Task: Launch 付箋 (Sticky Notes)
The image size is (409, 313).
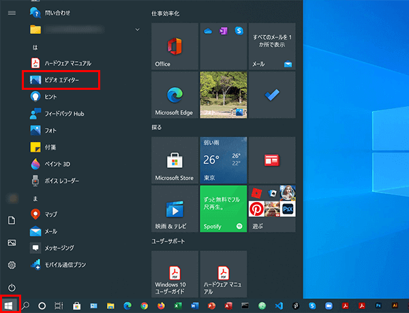Action: 44,147
